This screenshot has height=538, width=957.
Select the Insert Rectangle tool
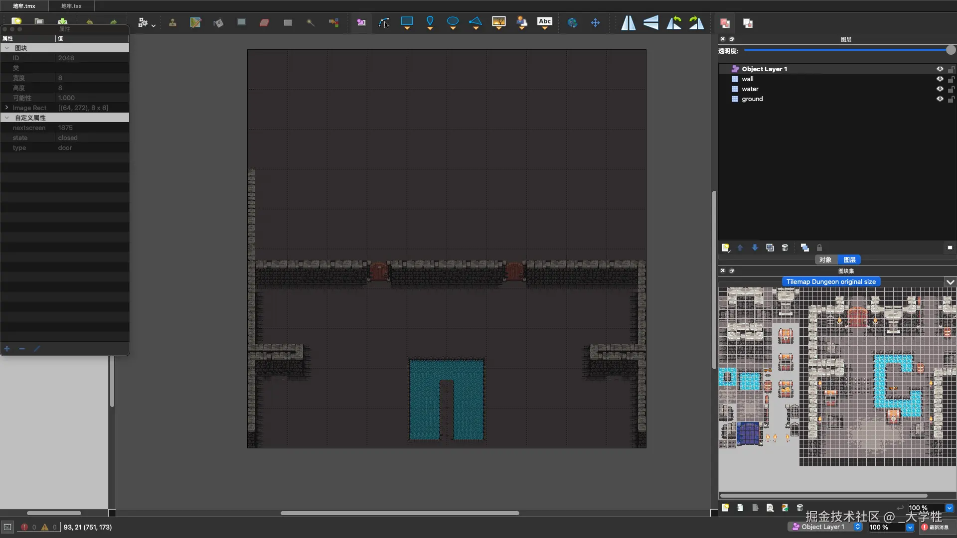coord(407,22)
